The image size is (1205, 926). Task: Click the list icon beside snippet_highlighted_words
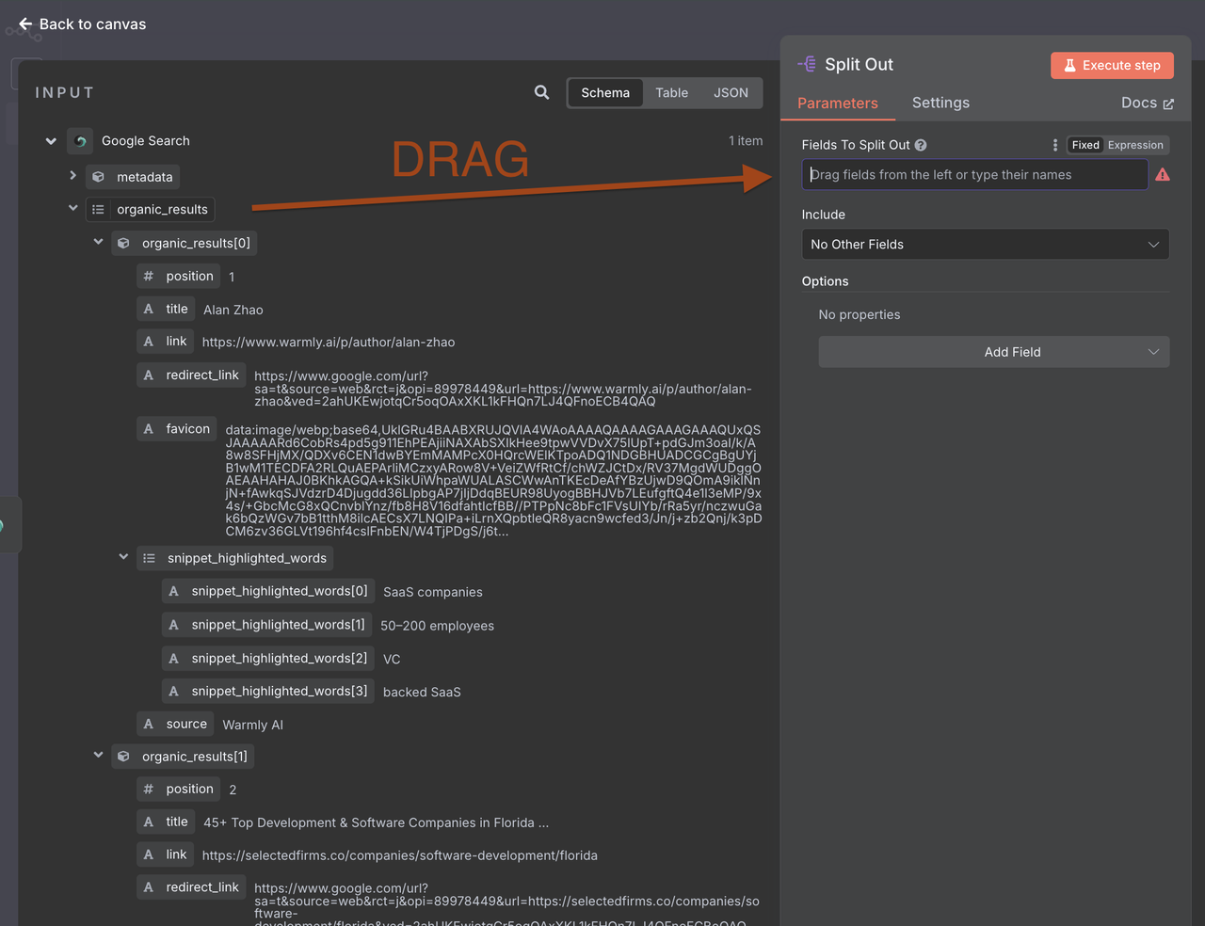tap(149, 558)
